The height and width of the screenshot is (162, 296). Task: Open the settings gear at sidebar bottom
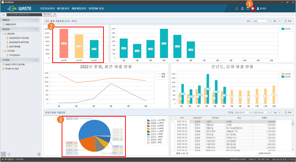tap(39, 154)
